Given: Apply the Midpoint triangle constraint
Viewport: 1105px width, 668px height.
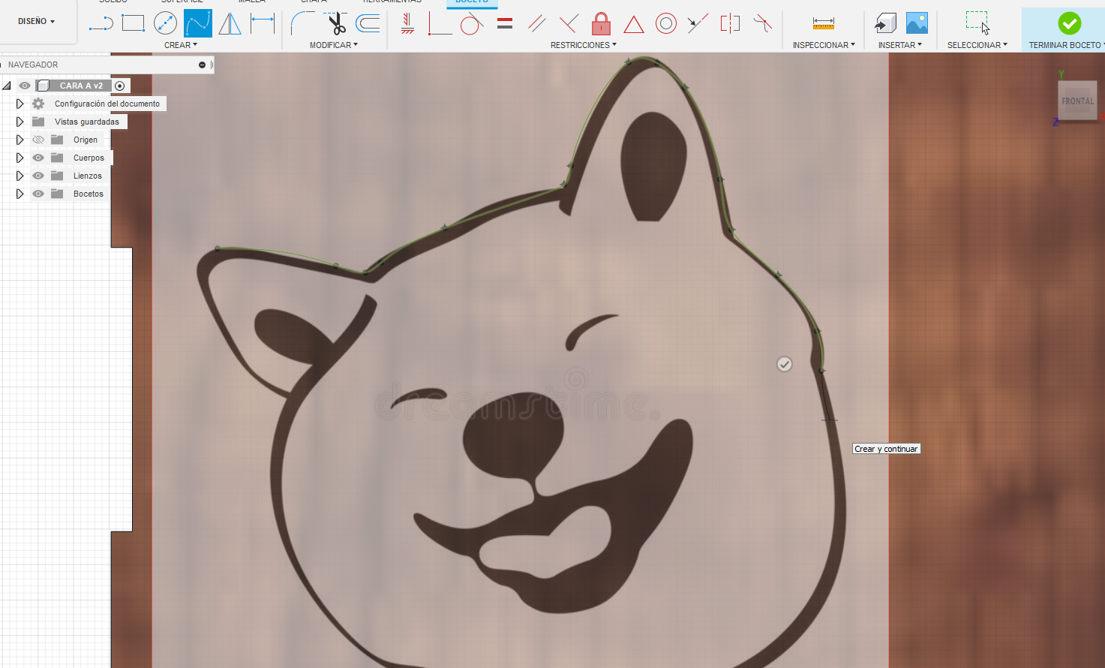Looking at the screenshot, I should click(634, 24).
